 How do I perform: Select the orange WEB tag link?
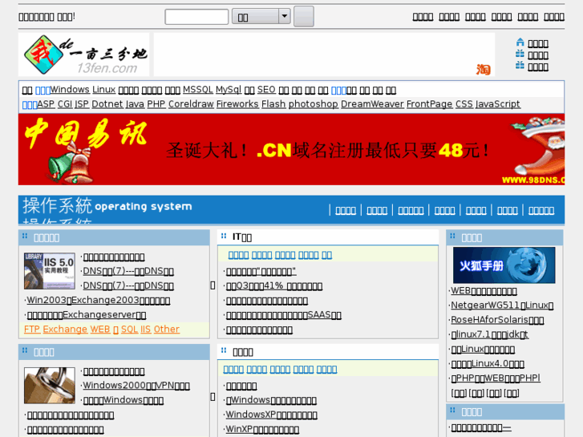(100, 329)
